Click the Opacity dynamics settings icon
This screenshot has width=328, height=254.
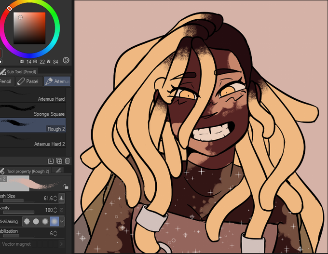click(x=62, y=210)
